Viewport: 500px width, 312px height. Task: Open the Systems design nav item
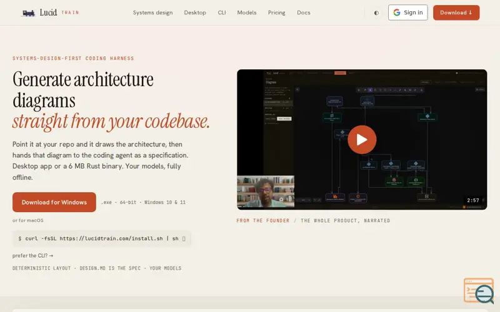tap(152, 12)
